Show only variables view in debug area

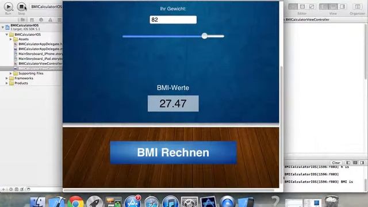348,163
